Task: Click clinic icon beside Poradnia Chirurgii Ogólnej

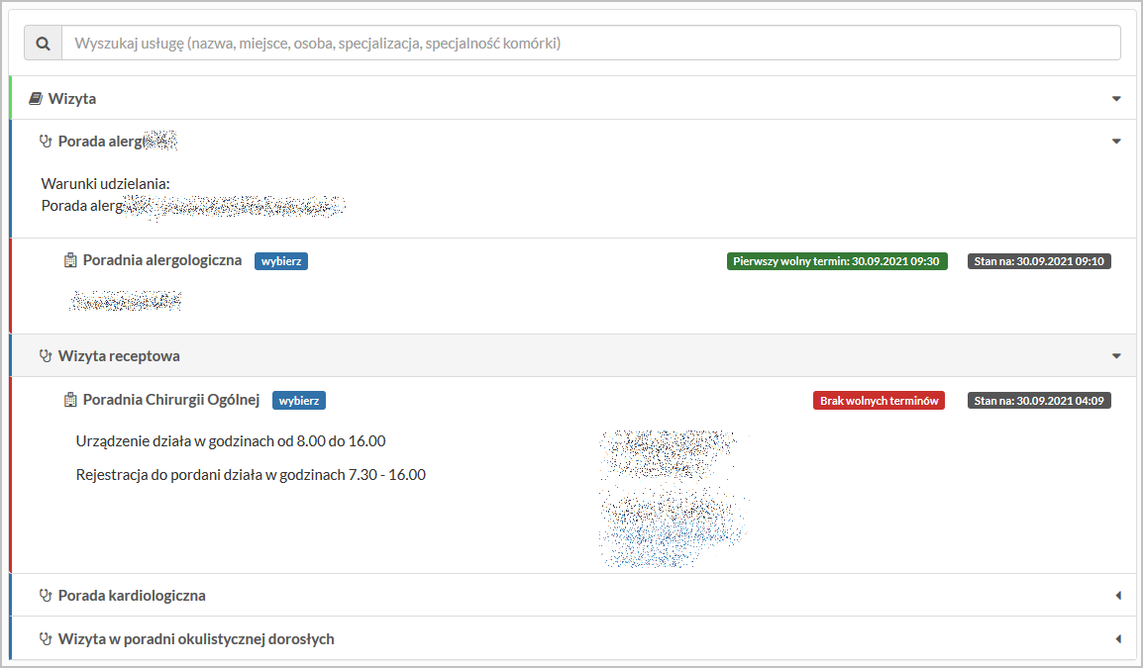Action: [x=70, y=401]
